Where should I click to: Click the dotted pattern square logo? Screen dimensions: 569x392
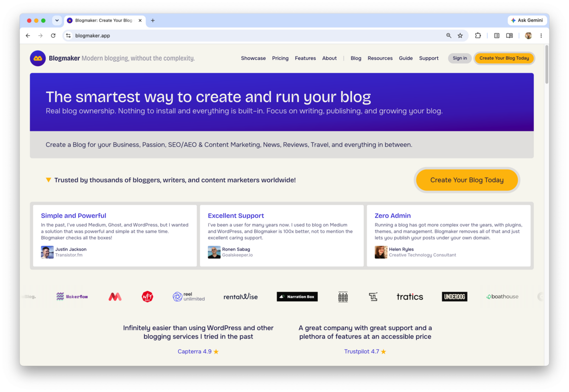343,297
